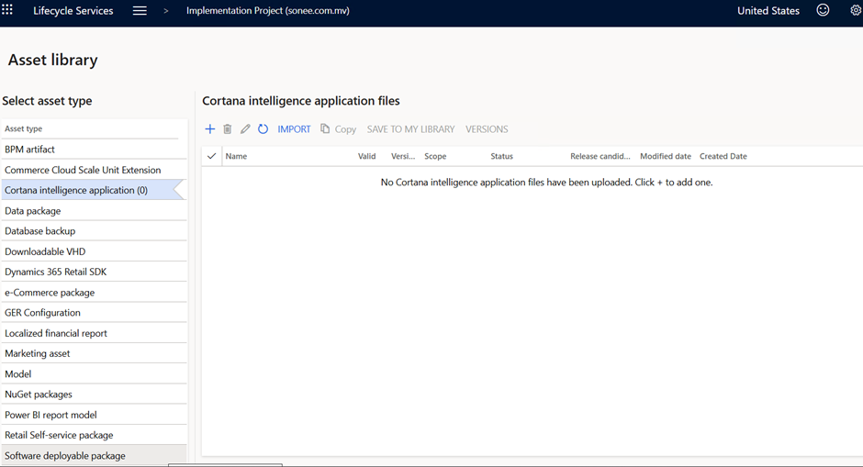The height and width of the screenshot is (467, 863).
Task: Click the 'No Cortana intelligence application files' message
Action: click(x=546, y=182)
